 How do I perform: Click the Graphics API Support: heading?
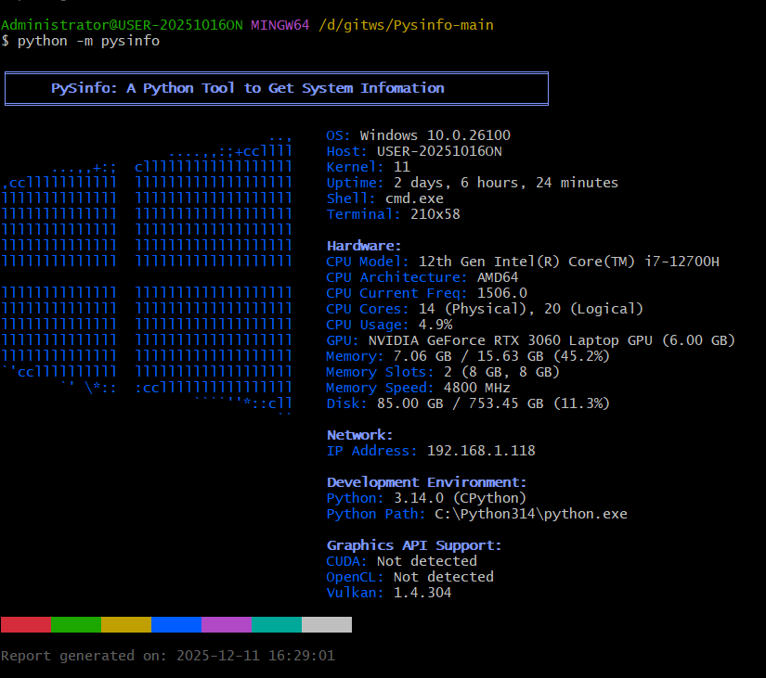pyautogui.click(x=414, y=545)
